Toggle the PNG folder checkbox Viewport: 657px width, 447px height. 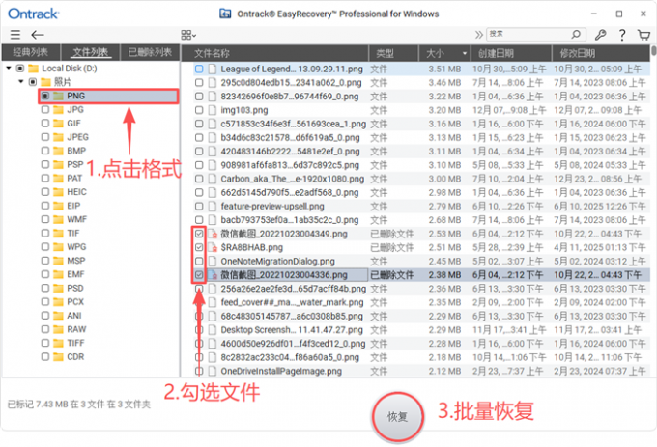[x=45, y=96]
